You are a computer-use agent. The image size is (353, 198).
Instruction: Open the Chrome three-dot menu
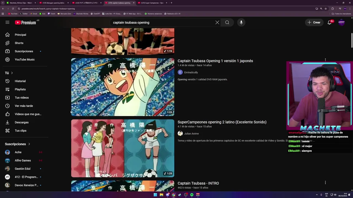tap(350, 9)
